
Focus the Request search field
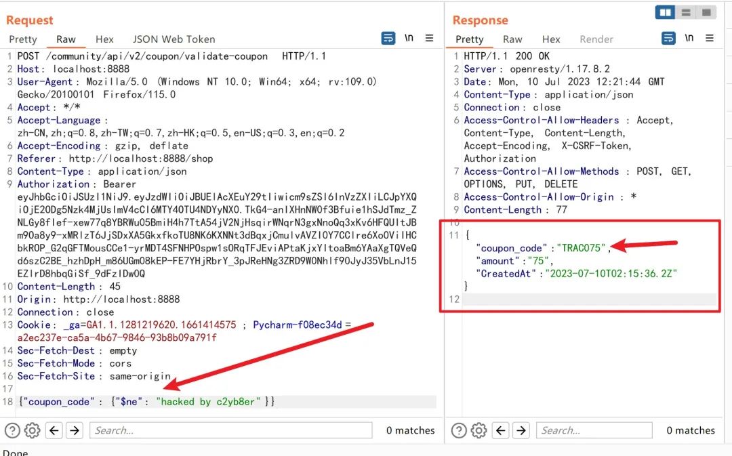[x=231, y=430]
